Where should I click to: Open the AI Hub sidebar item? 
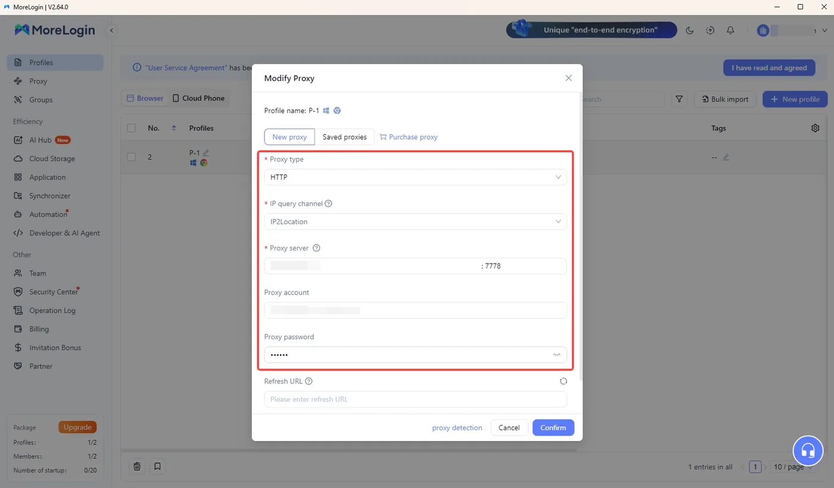pyautogui.click(x=55, y=140)
